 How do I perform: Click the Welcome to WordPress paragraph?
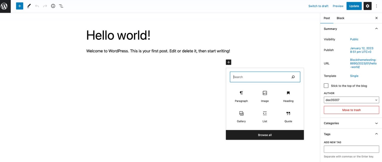pyautogui.click(x=158, y=51)
